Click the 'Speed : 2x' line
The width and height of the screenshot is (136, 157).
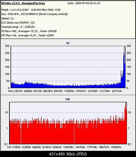point(8,18)
